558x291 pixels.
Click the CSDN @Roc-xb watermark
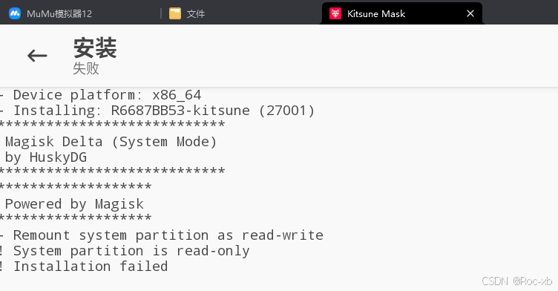click(x=516, y=281)
